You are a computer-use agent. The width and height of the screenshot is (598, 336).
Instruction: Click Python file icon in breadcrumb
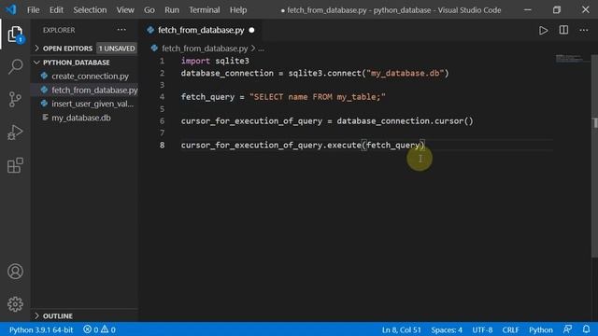point(154,49)
